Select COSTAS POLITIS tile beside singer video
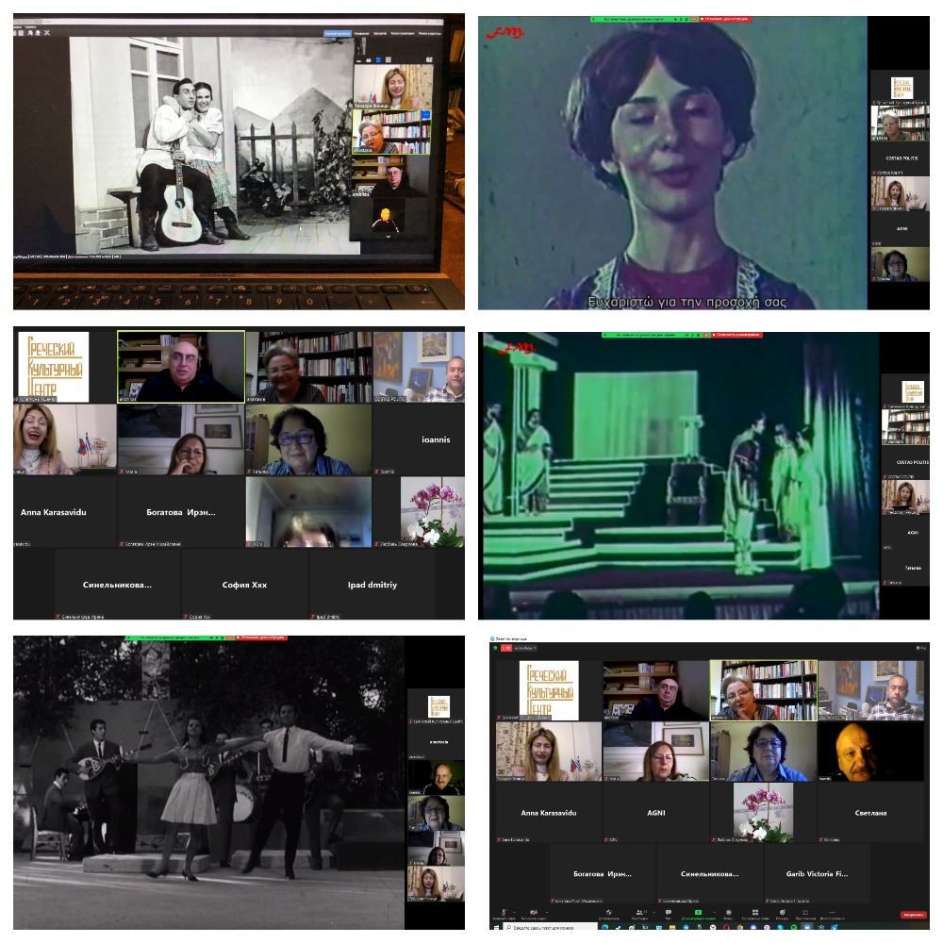This screenshot has height=943, width=943. coord(902,158)
